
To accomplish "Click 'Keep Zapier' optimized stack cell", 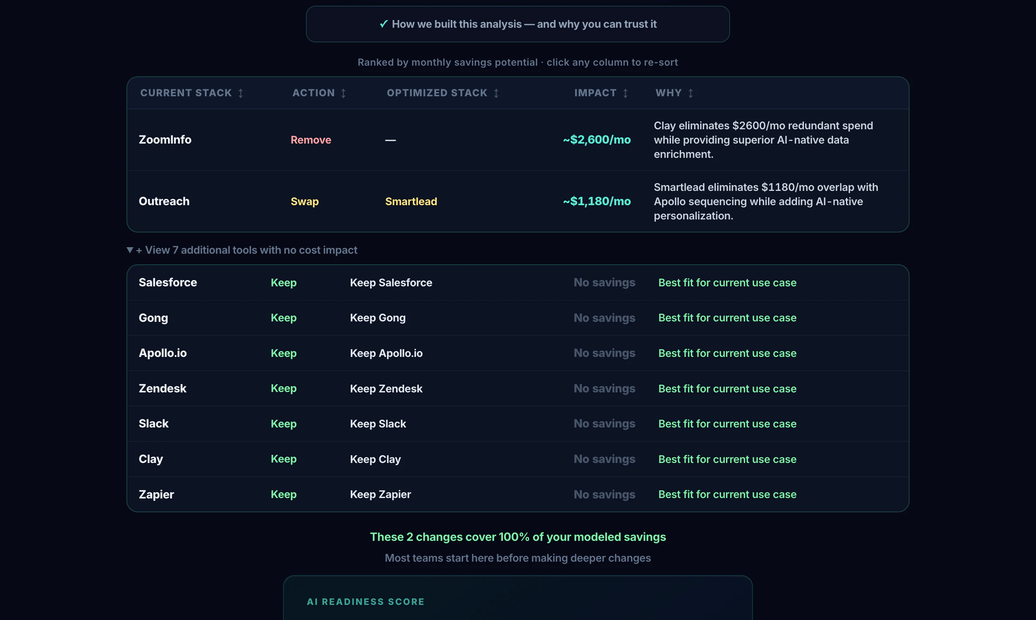I will click(380, 494).
